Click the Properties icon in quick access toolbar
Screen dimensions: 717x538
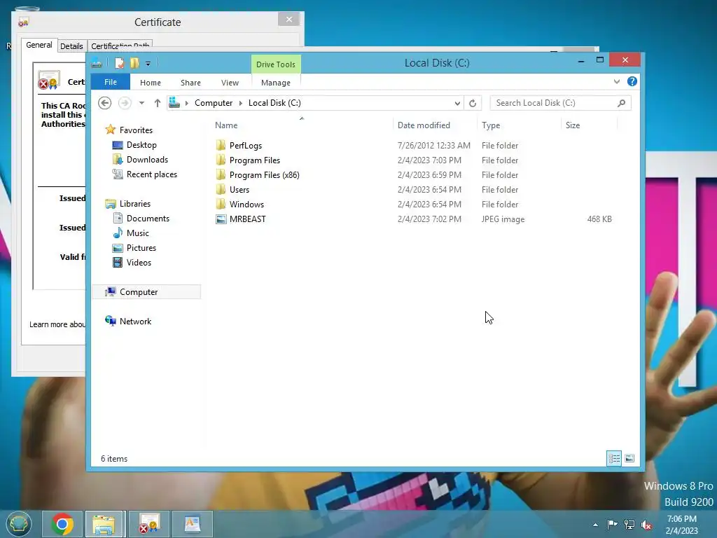pyautogui.click(x=119, y=63)
